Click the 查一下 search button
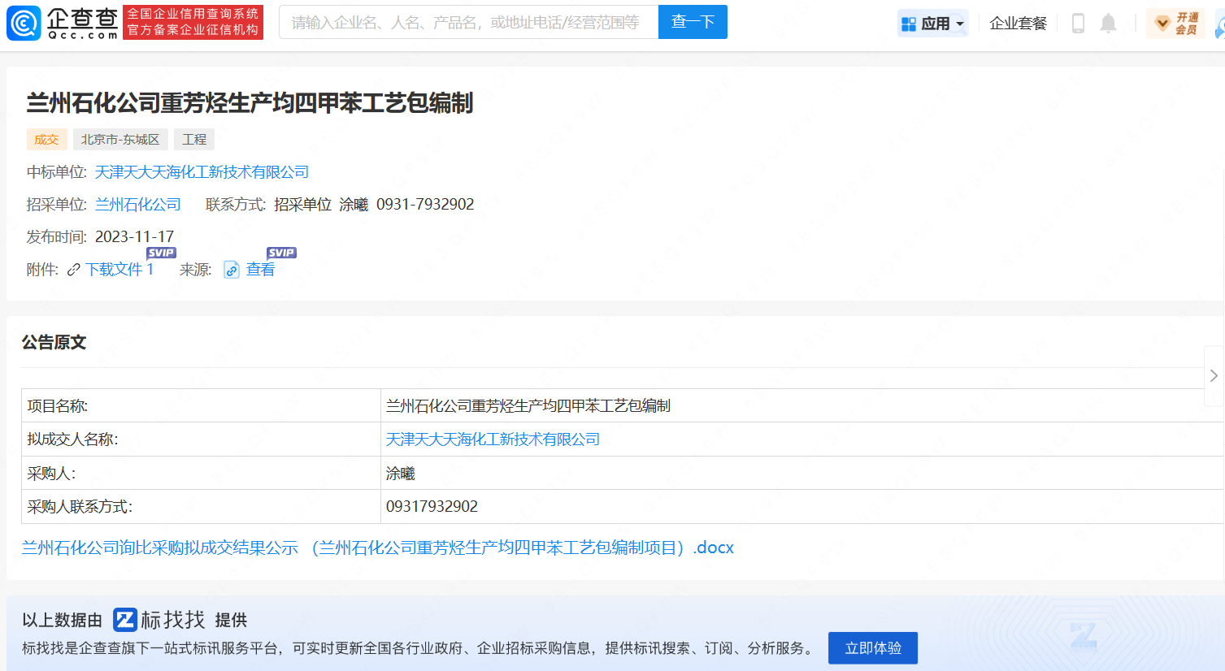Screen dimensions: 1225x671 point(693,22)
